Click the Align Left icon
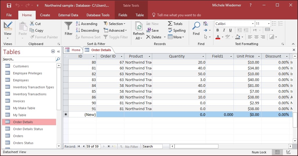 click(250, 37)
